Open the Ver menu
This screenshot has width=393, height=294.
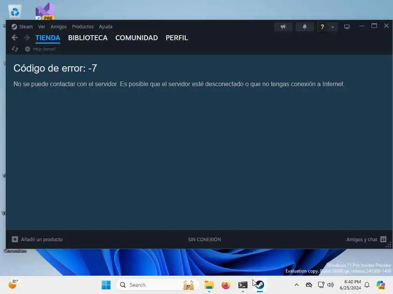pos(41,27)
